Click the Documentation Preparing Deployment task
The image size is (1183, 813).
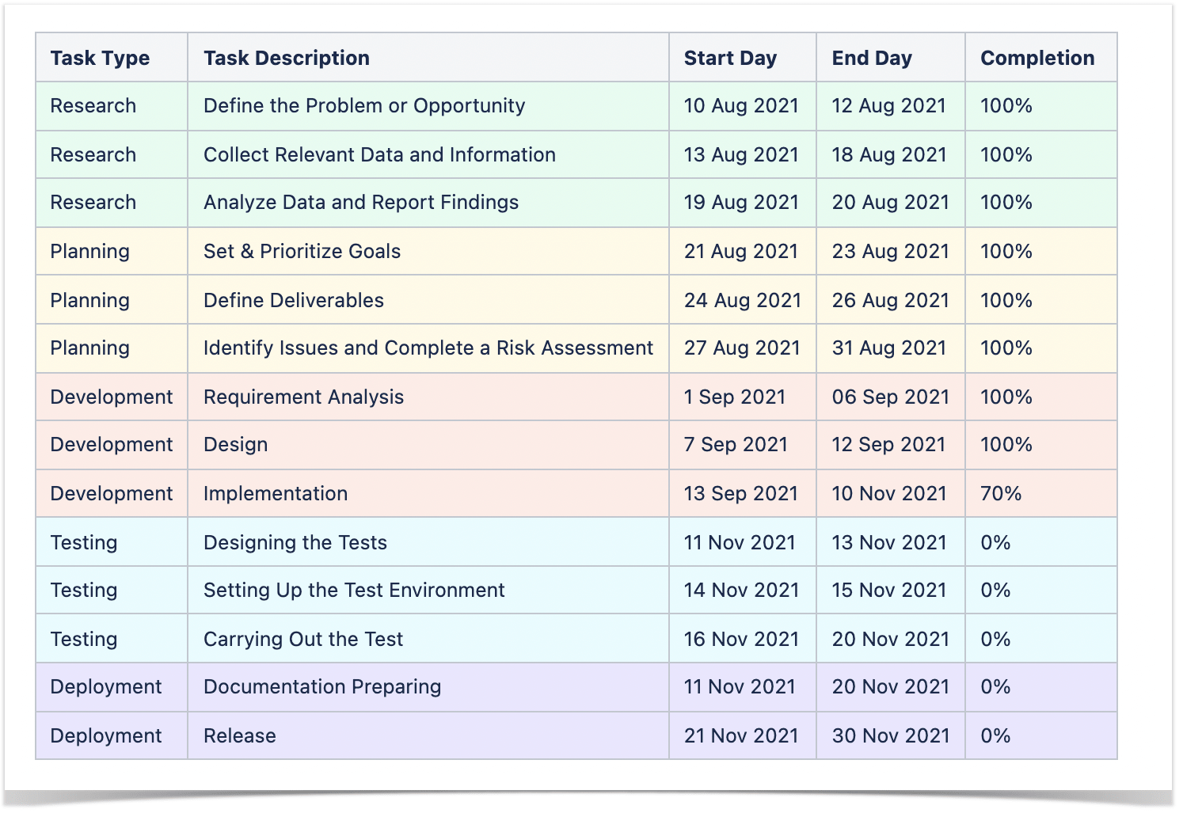pyautogui.click(x=321, y=687)
